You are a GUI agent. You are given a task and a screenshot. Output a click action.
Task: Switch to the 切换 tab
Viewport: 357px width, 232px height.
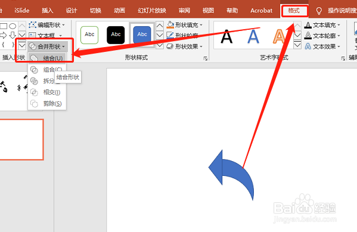95,11
